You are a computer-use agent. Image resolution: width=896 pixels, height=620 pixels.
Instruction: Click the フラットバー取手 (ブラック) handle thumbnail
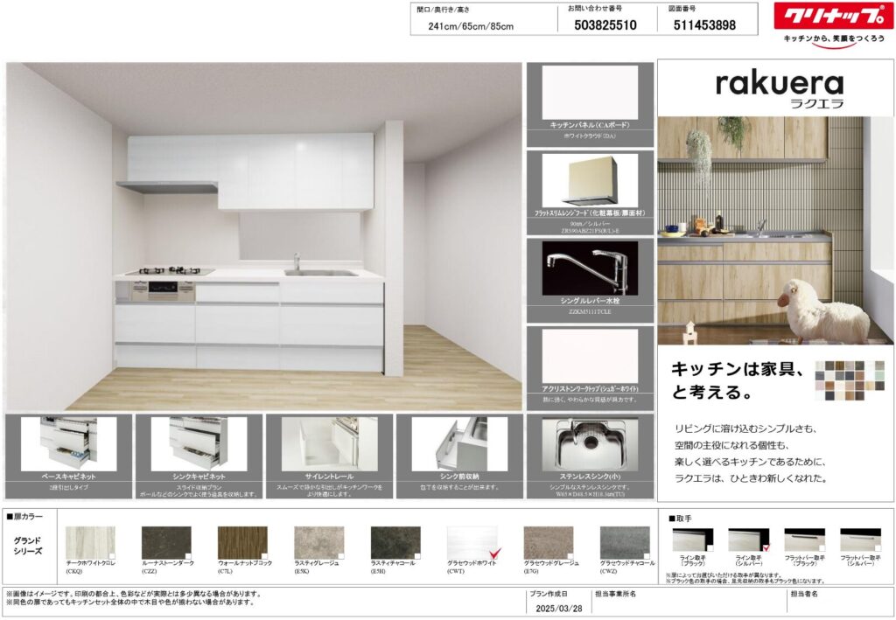coord(804,540)
